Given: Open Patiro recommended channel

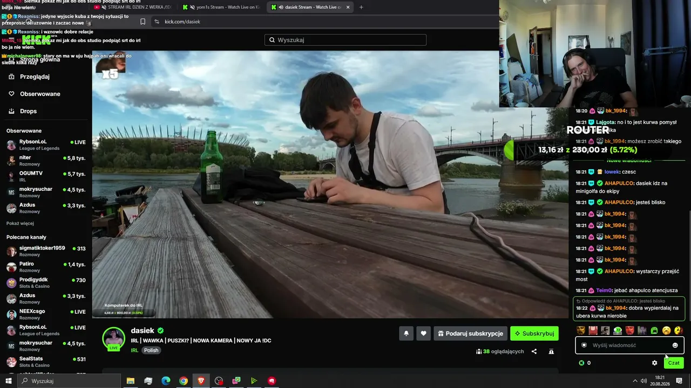Looking at the screenshot, I should (x=46, y=267).
